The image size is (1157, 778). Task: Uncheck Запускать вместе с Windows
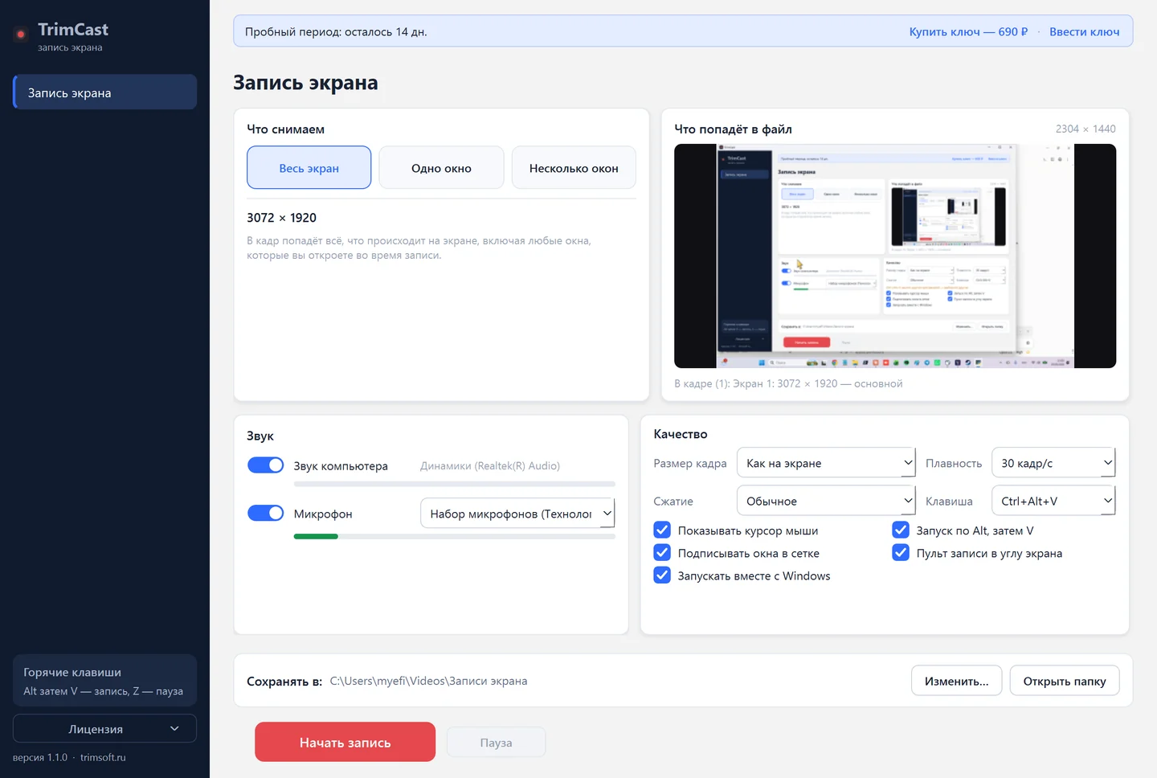point(662,575)
